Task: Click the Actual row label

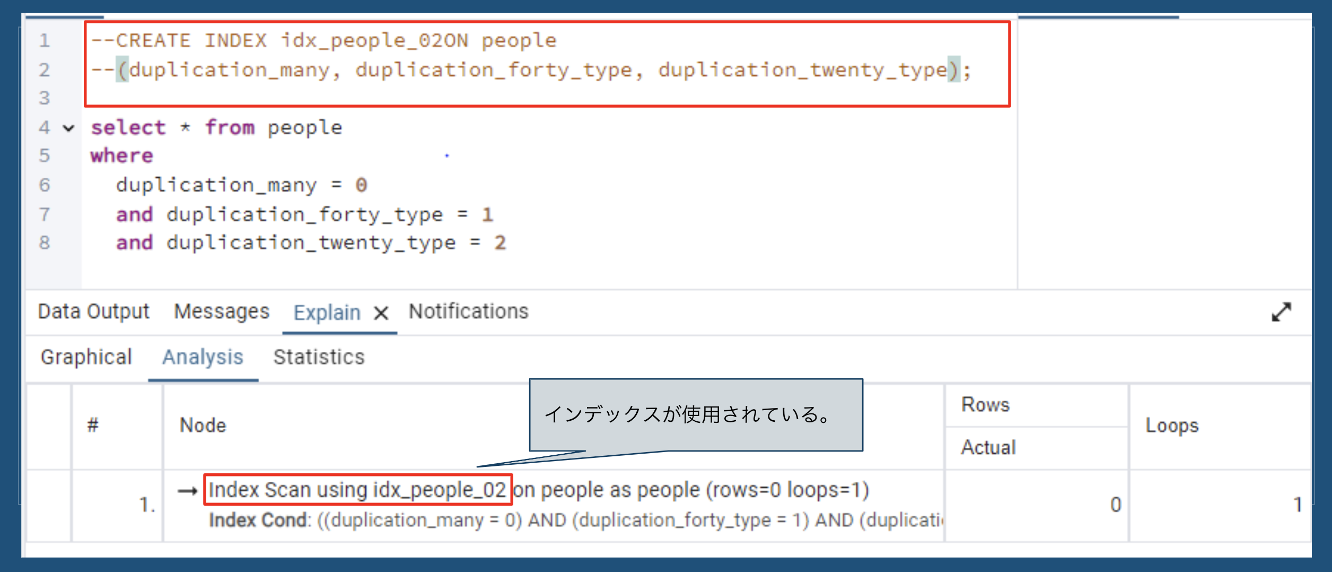Action: (987, 447)
